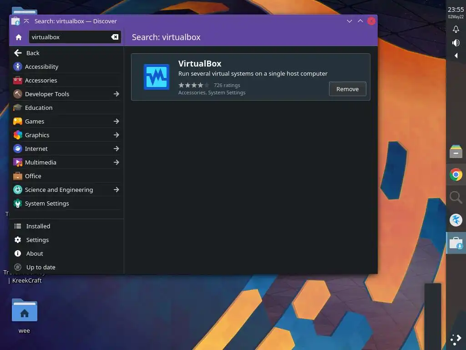
Task: Open the VirtualBox title link
Action: [200, 64]
